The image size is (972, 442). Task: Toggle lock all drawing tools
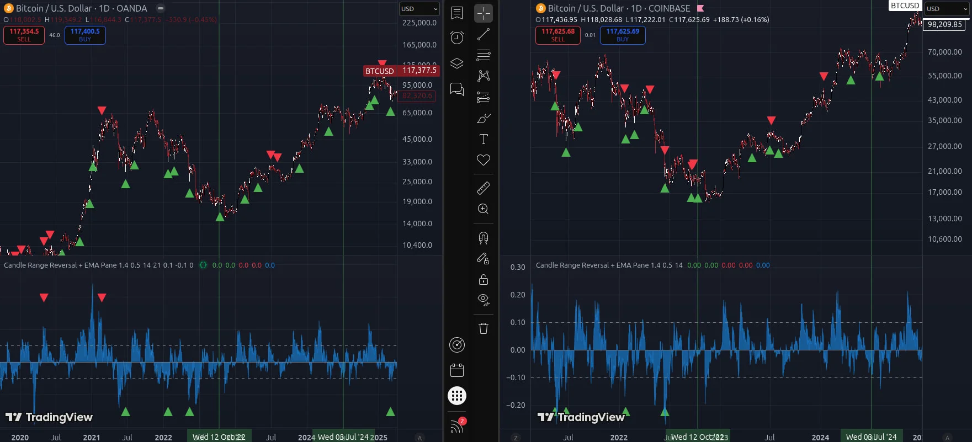click(484, 280)
